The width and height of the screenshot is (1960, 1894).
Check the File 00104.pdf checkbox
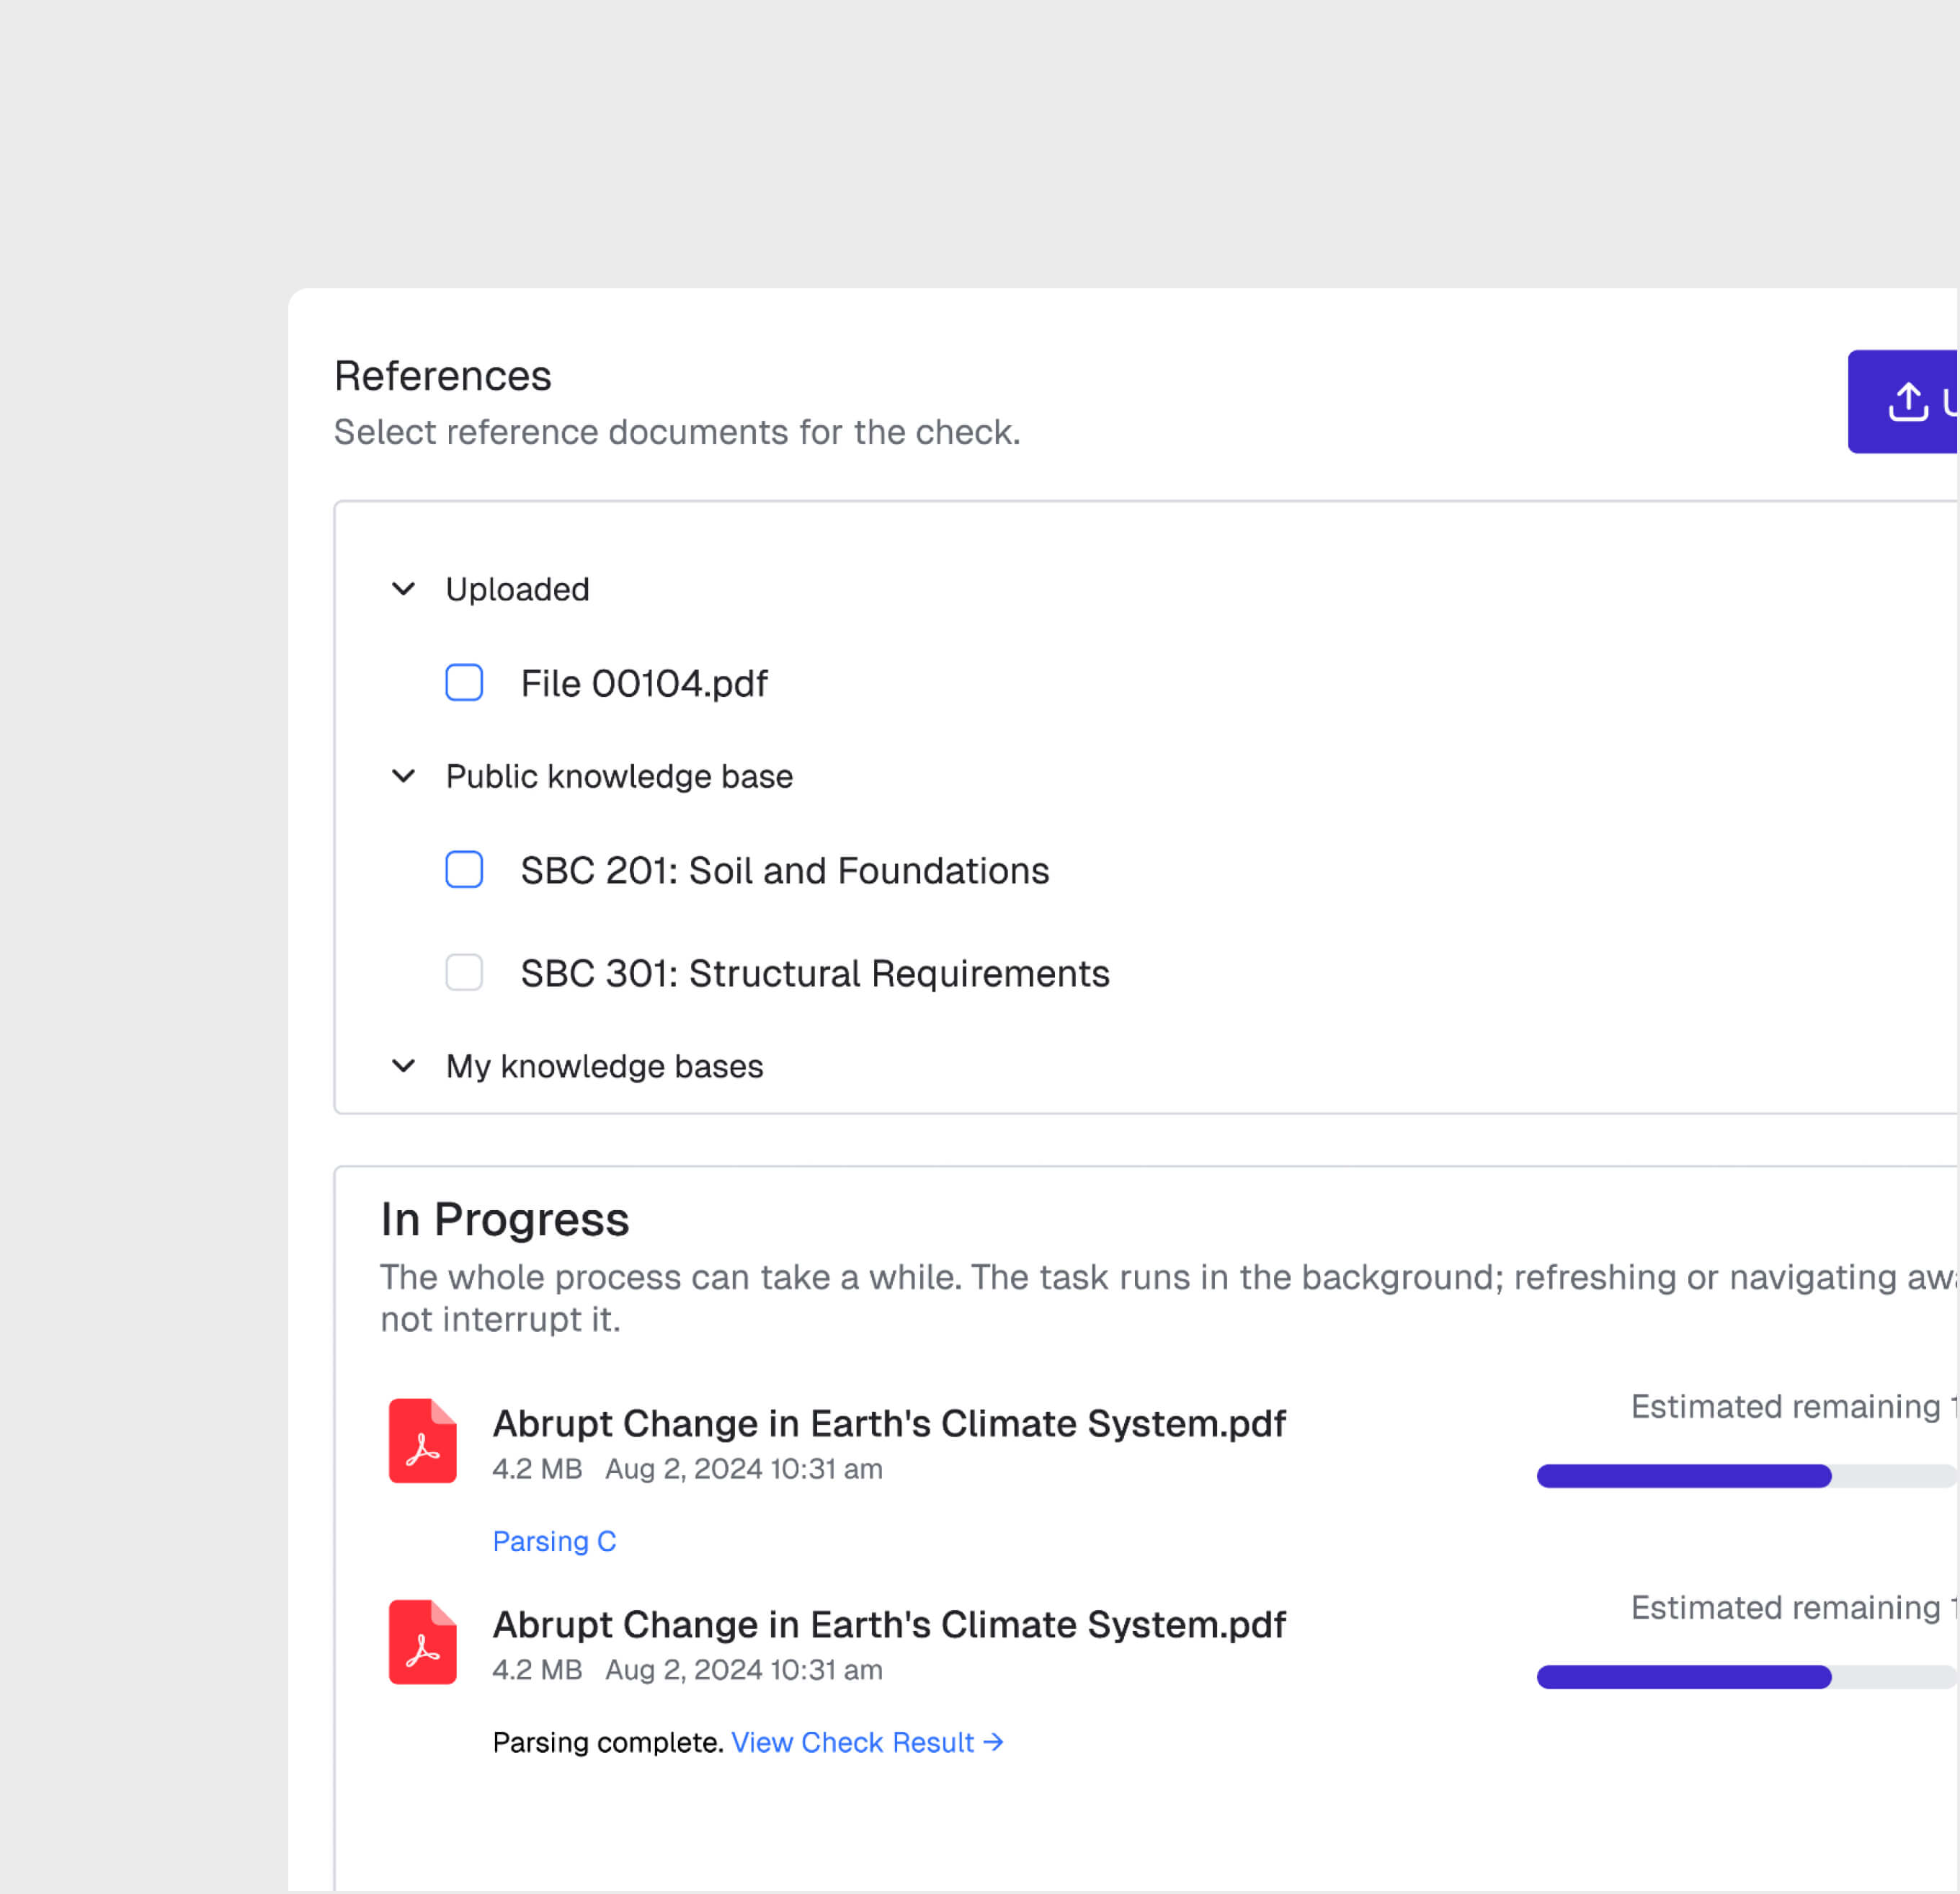coord(464,683)
